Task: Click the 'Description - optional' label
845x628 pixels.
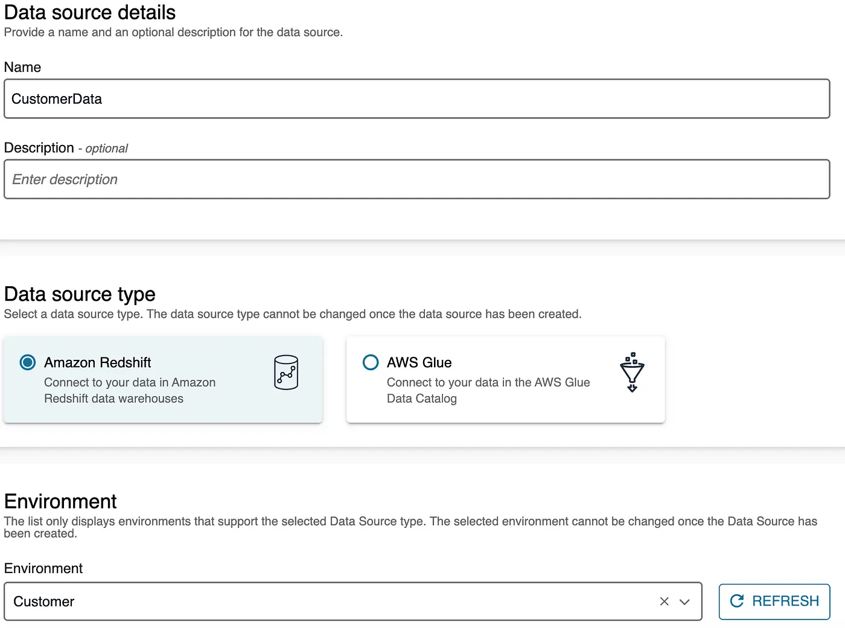Action: click(x=66, y=148)
